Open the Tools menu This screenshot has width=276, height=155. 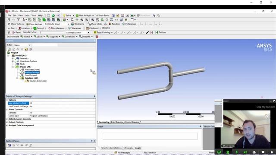[34, 15]
